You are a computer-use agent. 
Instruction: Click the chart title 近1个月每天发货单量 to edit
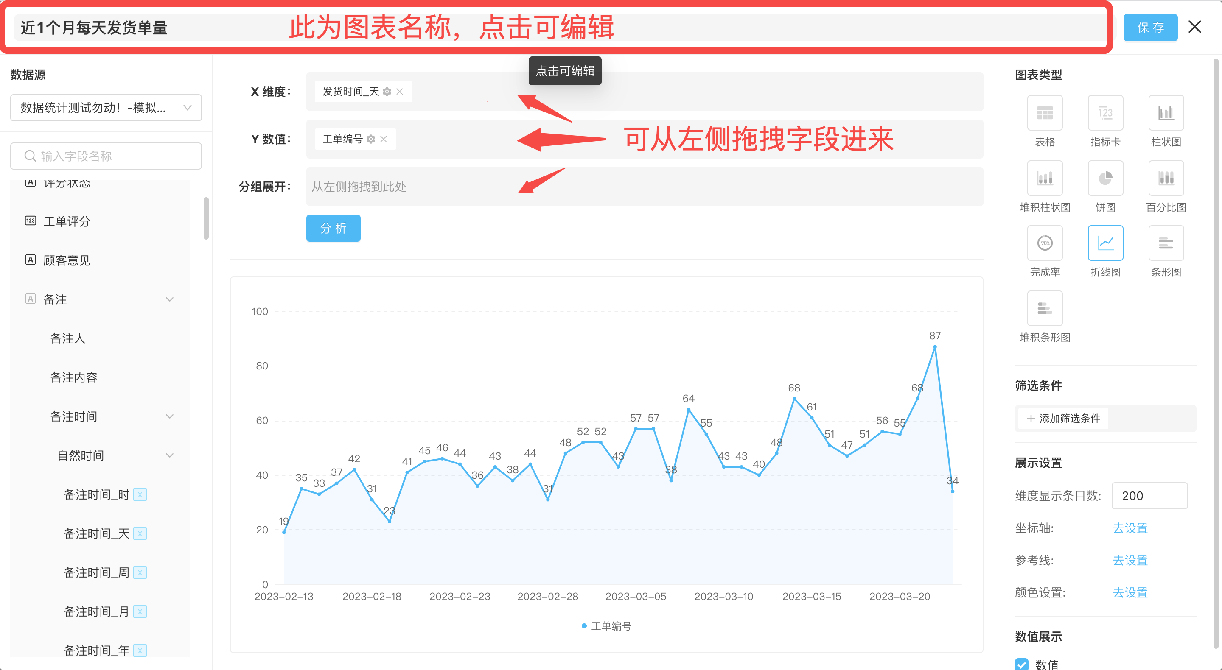pyautogui.click(x=94, y=28)
